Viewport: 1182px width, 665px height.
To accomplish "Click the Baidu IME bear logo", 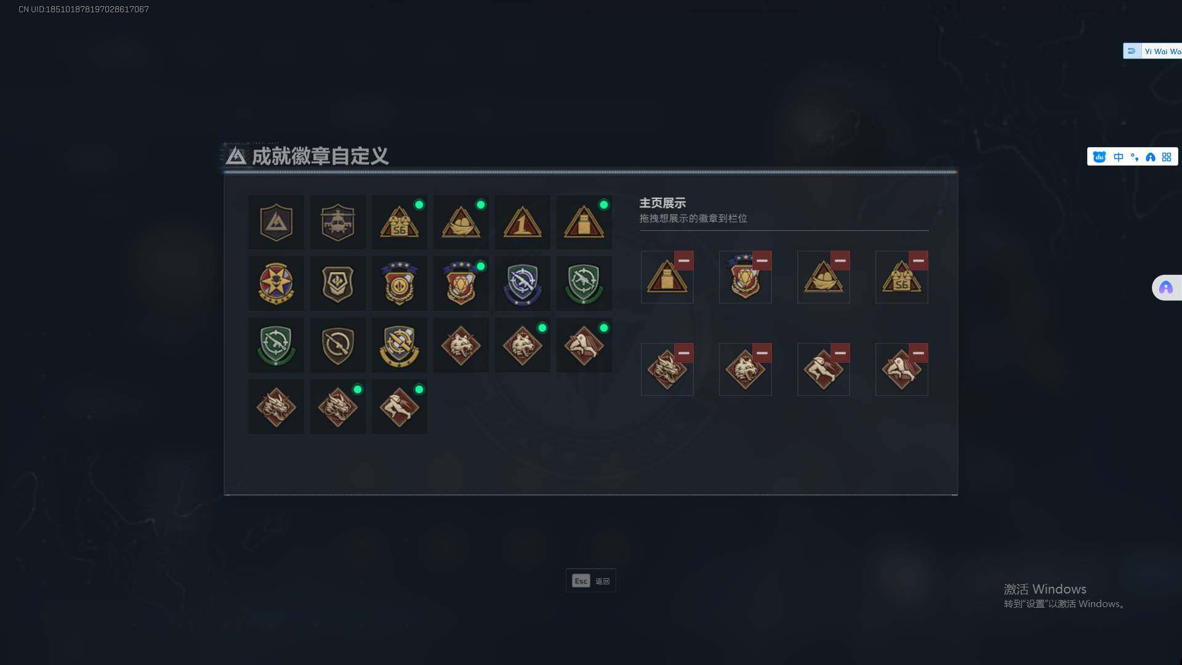I will coord(1100,157).
